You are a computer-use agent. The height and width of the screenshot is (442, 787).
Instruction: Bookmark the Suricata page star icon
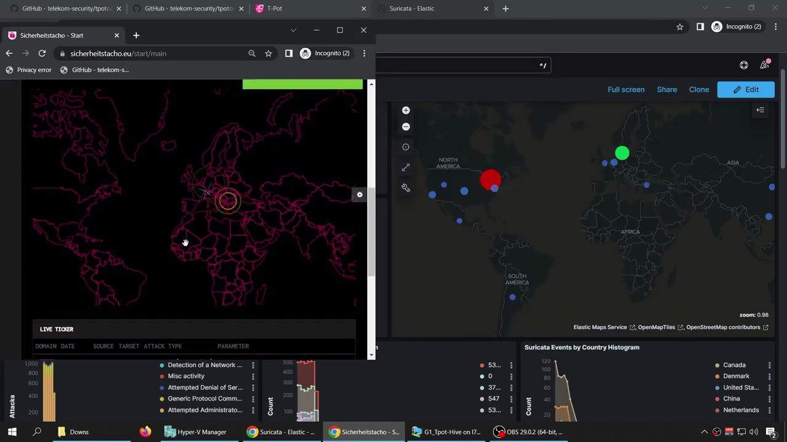click(679, 26)
